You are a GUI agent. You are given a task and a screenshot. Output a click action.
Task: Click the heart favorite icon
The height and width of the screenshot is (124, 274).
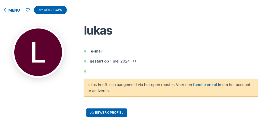coord(28,10)
